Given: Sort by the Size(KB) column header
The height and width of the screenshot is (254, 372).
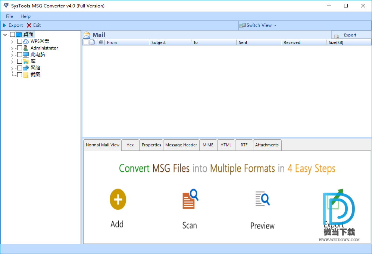Looking at the screenshot, I should pyautogui.click(x=349, y=42).
